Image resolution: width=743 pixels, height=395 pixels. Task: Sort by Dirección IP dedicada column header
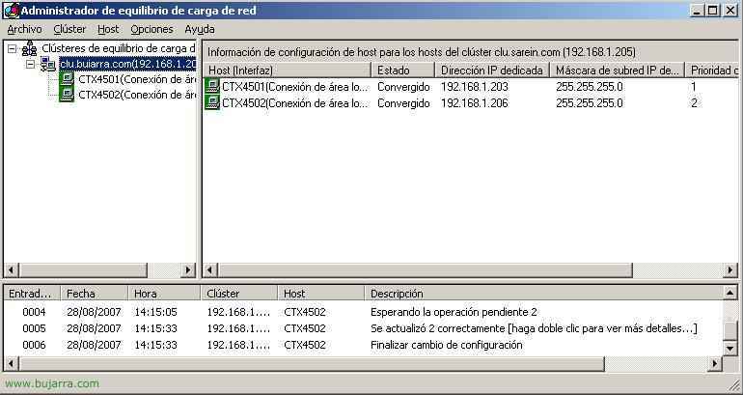pos(492,71)
